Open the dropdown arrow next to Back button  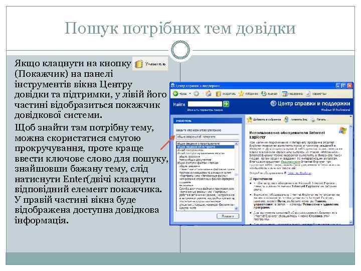point(190,93)
